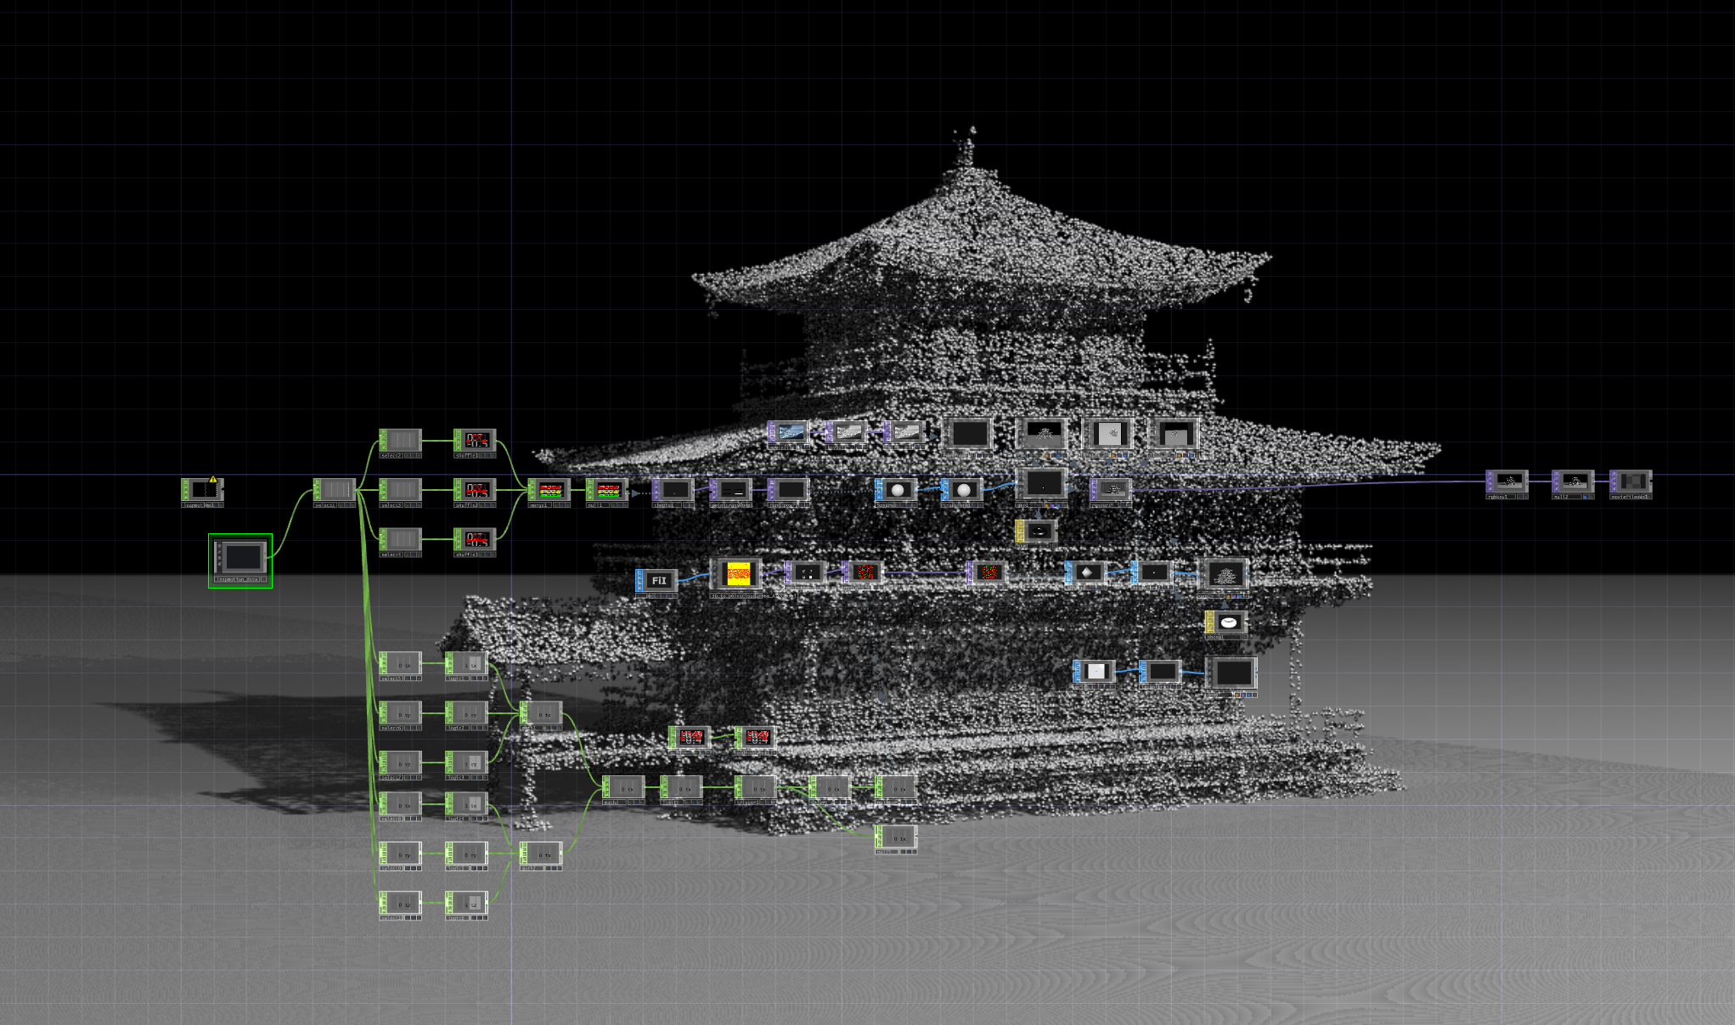Screen dimensions: 1735x1025
Task: Select the render1 TOP node
Action: click(1112, 489)
